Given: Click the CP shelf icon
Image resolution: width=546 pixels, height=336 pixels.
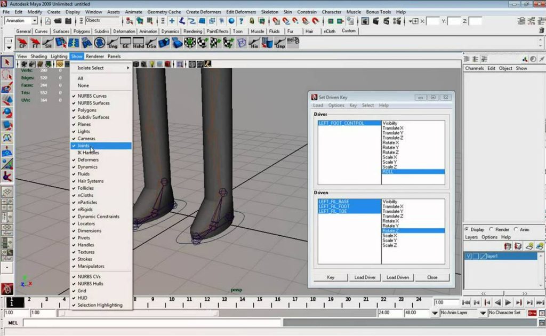Looking at the screenshot, I should coord(22,43).
